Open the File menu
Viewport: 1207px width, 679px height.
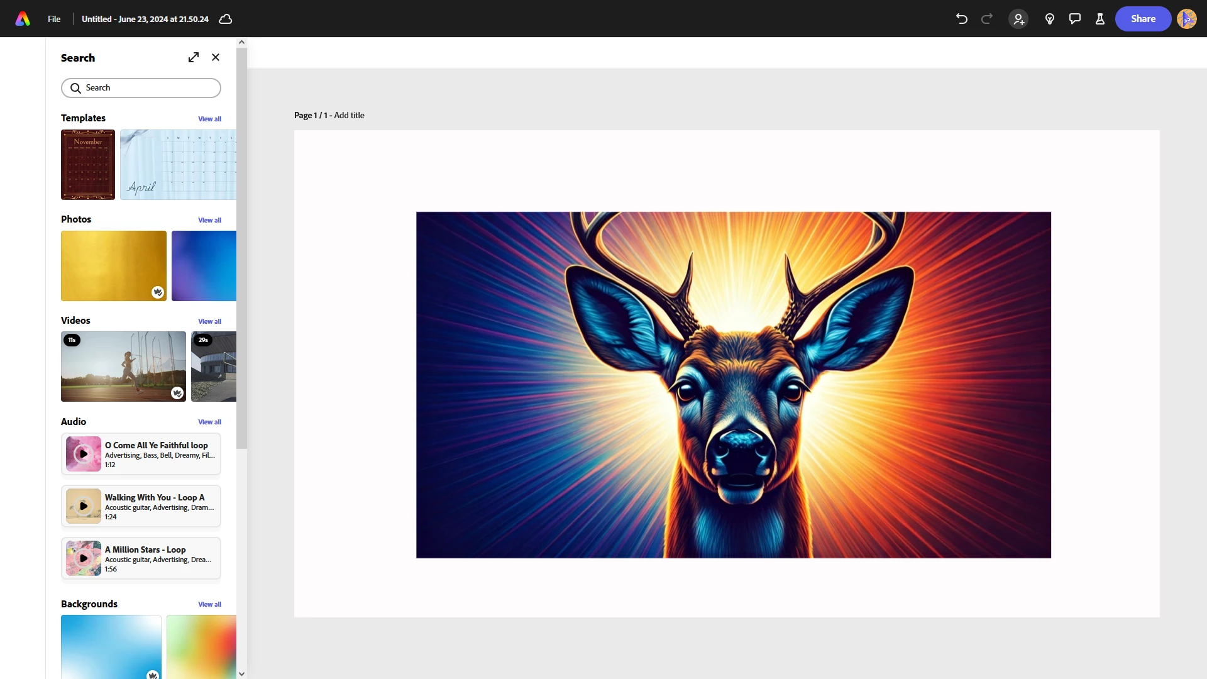coord(54,19)
